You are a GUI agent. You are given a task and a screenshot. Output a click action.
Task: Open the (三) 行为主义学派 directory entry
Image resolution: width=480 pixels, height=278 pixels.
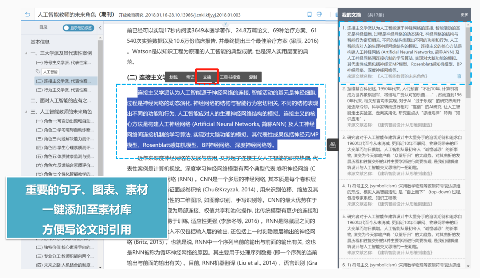click(64, 90)
